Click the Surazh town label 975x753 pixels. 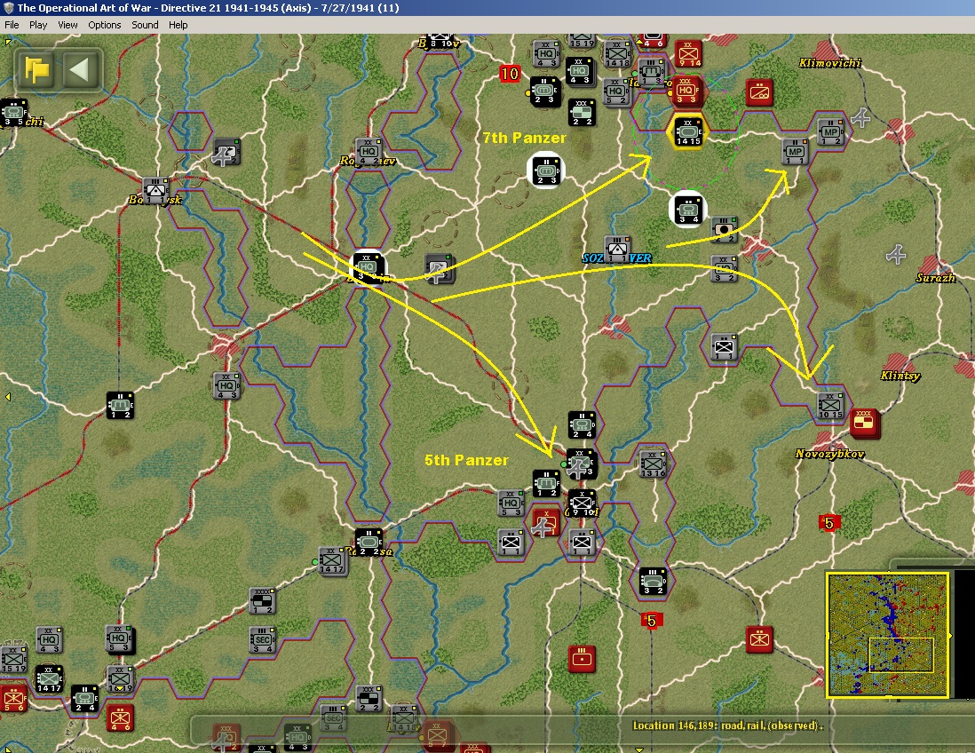[x=935, y=278]
